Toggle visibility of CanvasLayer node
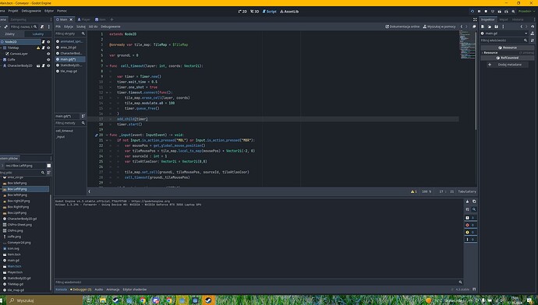 coord(48,54)
